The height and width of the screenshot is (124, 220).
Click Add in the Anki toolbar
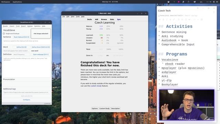[97, 19]
